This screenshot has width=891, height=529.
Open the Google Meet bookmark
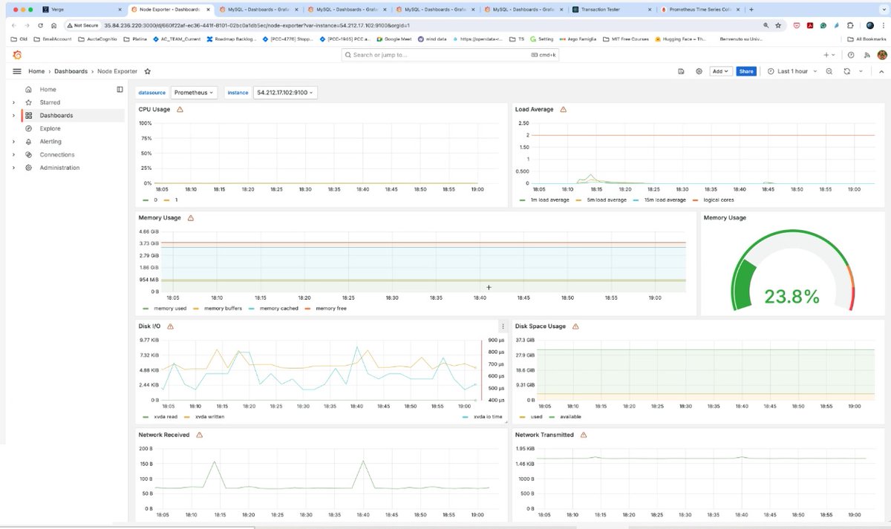point(394,39)
